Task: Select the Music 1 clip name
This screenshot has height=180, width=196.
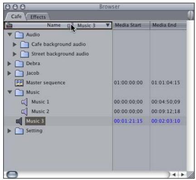Action: pos(40,102)
